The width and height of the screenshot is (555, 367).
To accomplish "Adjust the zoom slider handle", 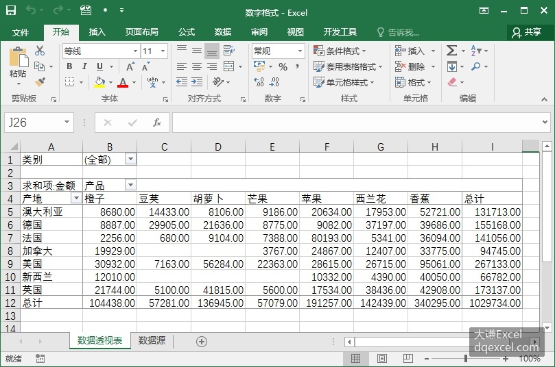I will 466,359.
